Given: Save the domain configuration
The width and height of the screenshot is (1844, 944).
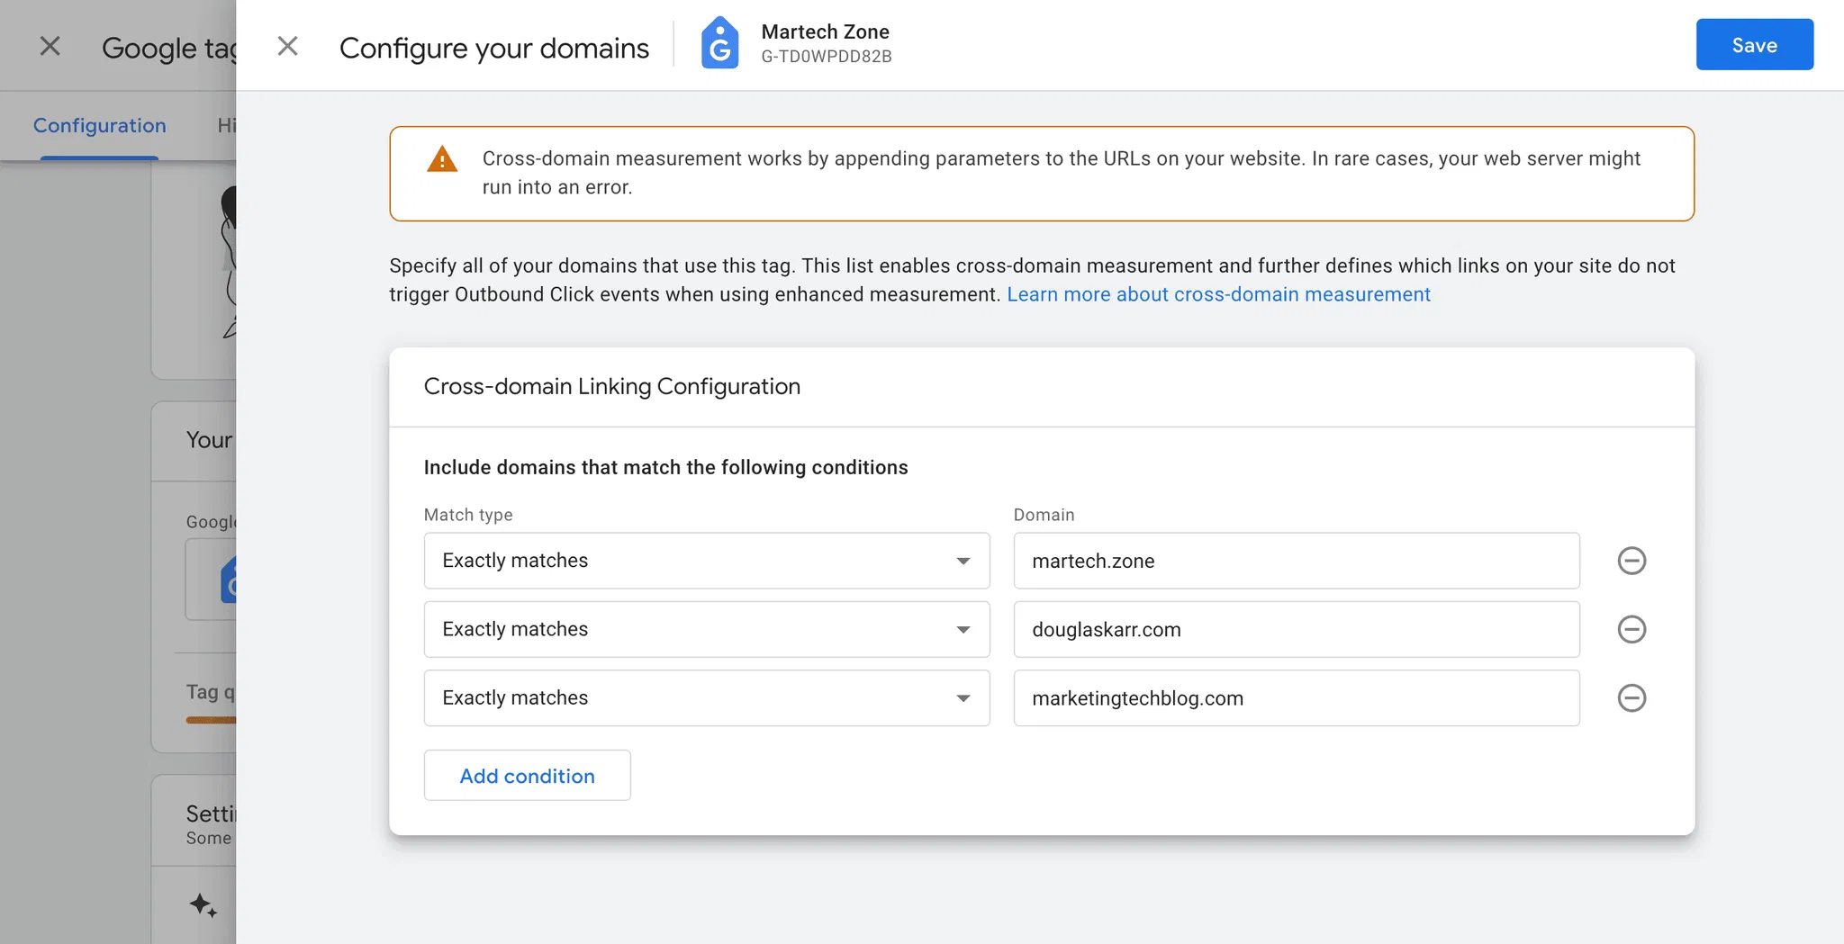Looking at the screenshot, I should pyautogui.click(x=1753, y=45).
